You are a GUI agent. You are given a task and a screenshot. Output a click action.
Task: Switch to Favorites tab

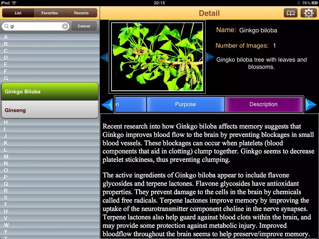click(50, 13)
